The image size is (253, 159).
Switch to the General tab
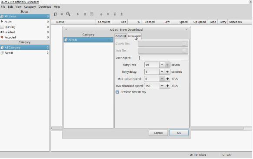[x=120, y=36]
